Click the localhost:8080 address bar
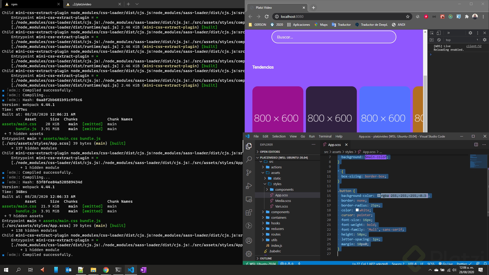 [x=342, y=17]
